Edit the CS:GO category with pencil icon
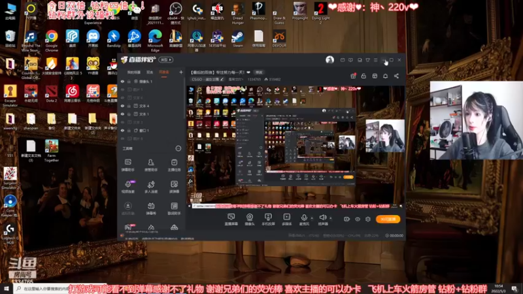 (222, 79)
